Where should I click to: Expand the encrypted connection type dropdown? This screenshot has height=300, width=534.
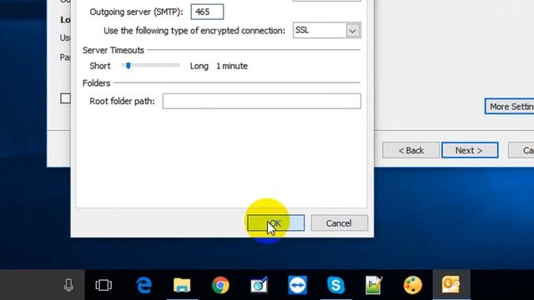353,31
